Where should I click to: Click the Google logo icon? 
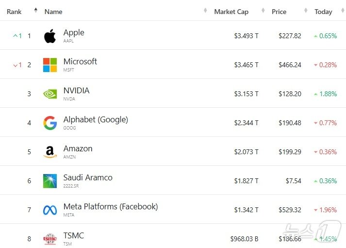click(x=50, y=123)
